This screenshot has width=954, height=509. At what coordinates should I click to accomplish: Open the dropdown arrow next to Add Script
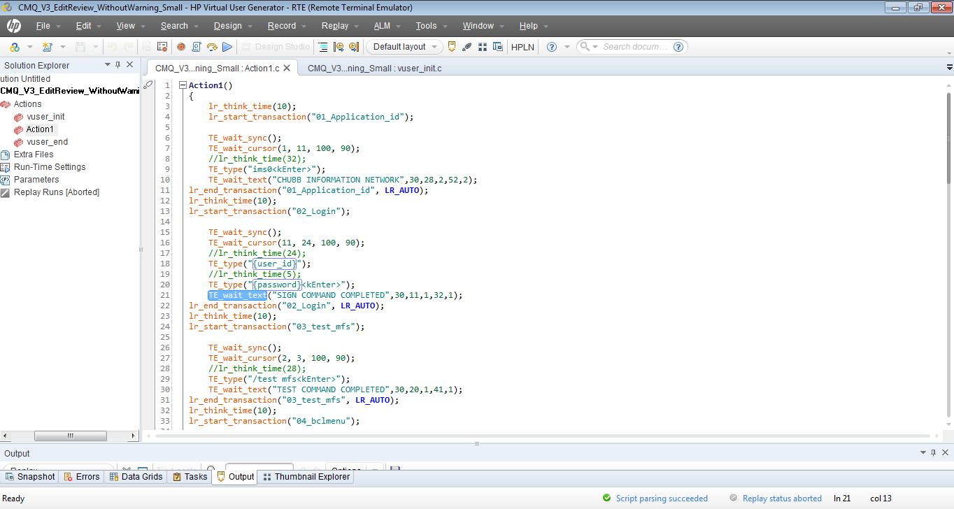[29, 47]
